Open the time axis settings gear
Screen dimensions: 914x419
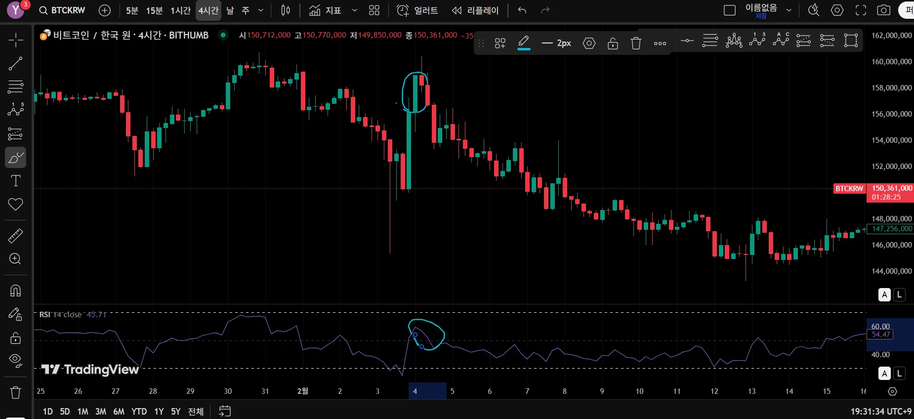892,391
